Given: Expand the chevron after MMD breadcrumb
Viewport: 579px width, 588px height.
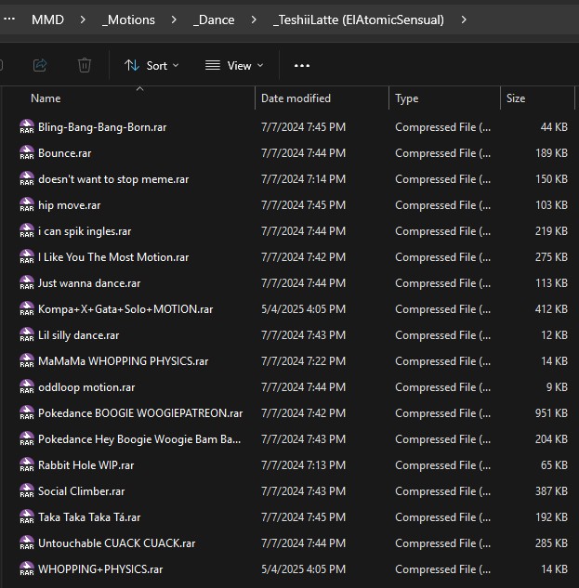Looking at the screenshot, I should (x=83, y=20).
